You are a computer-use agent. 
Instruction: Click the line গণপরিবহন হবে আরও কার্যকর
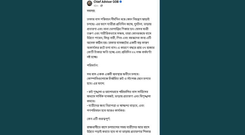110,110
